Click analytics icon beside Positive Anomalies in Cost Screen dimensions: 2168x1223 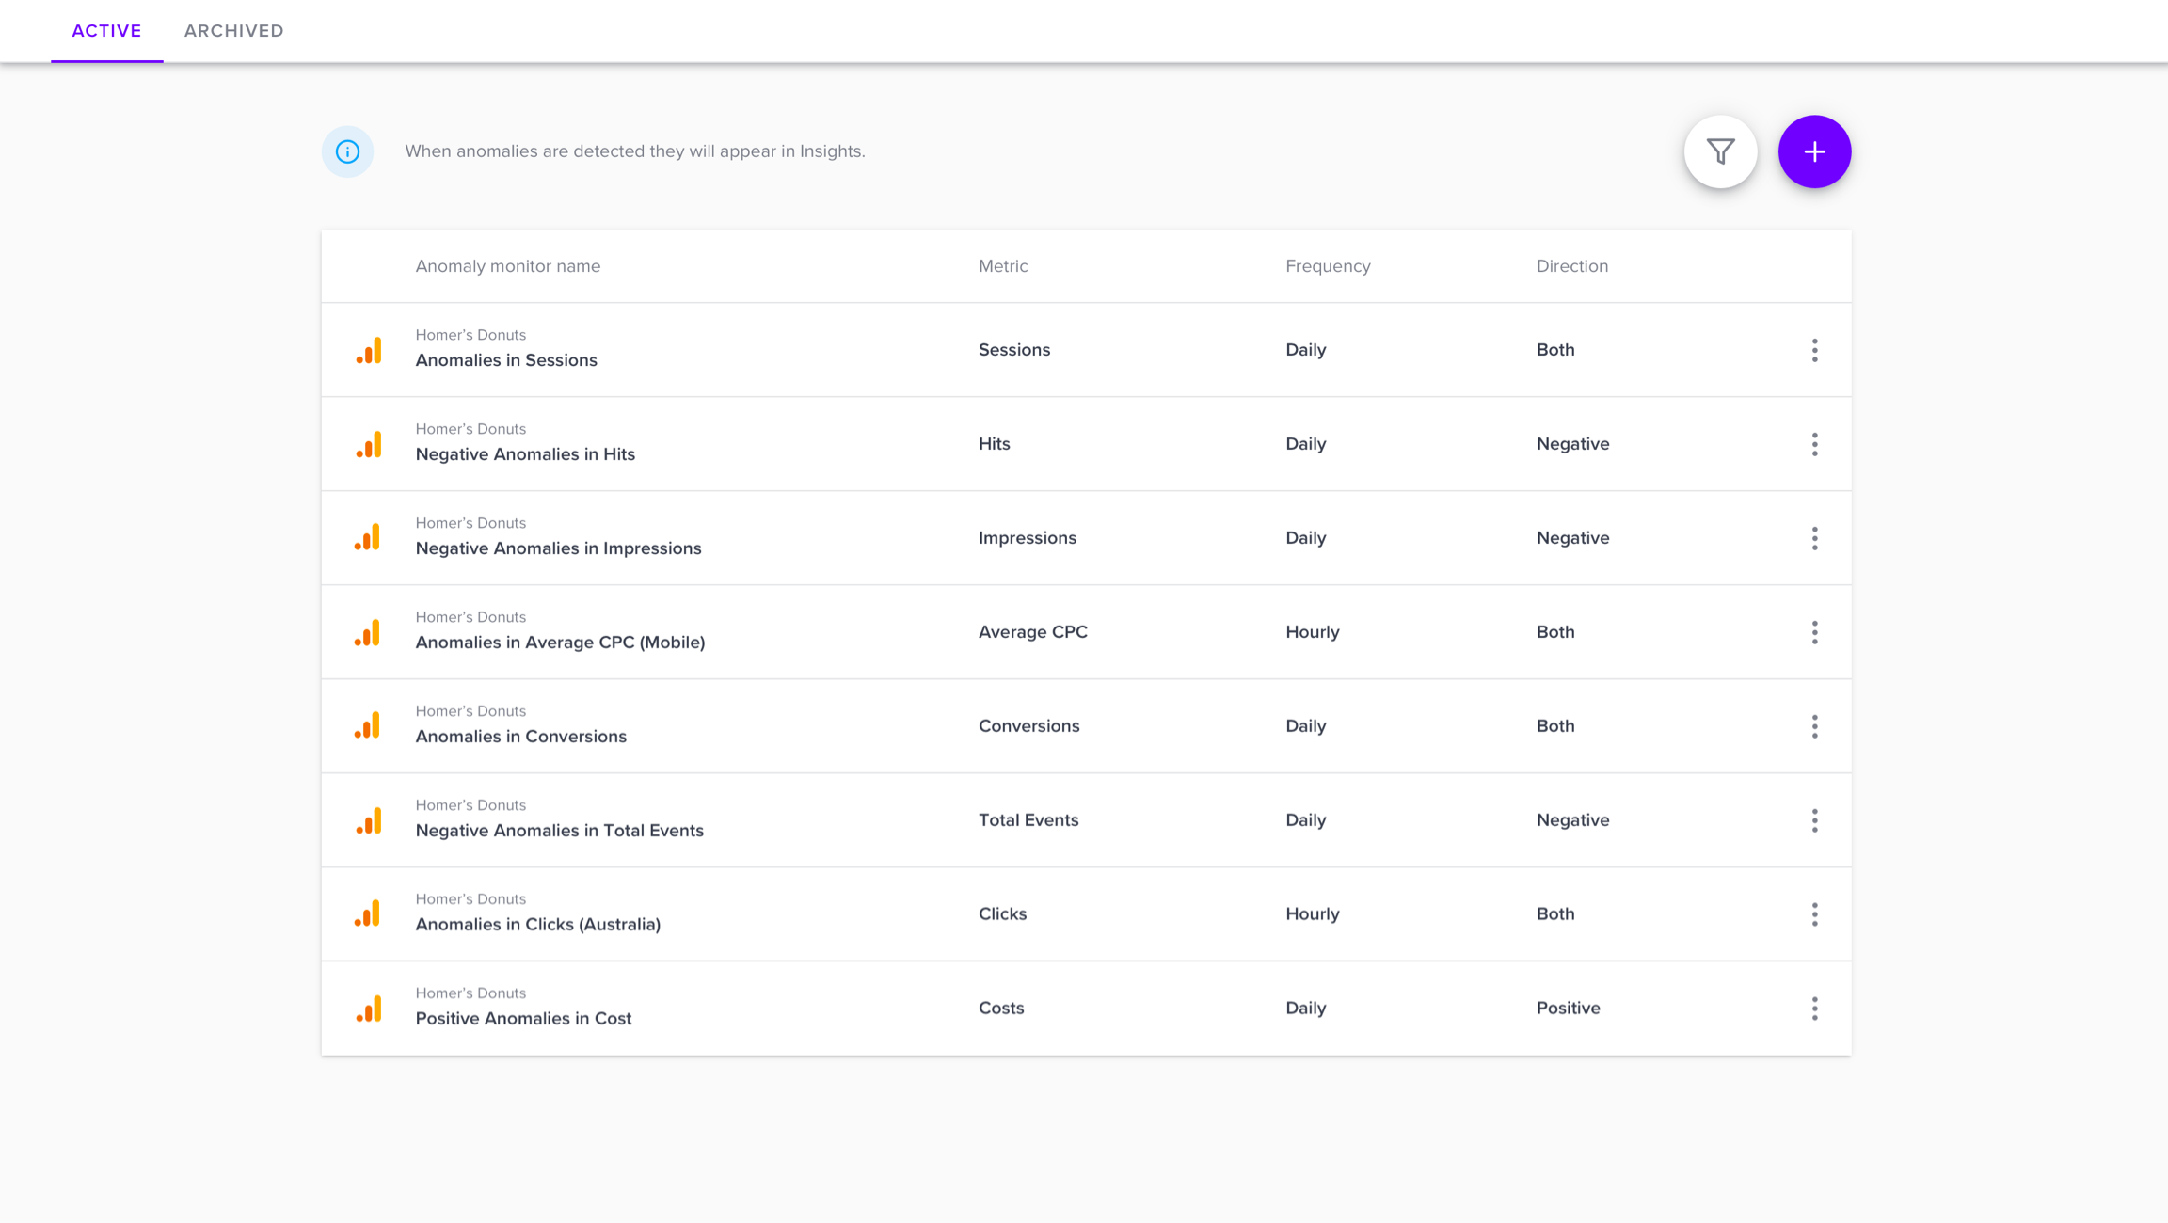point(369,1009)
